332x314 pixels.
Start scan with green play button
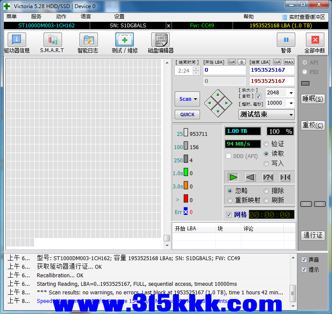233,177
